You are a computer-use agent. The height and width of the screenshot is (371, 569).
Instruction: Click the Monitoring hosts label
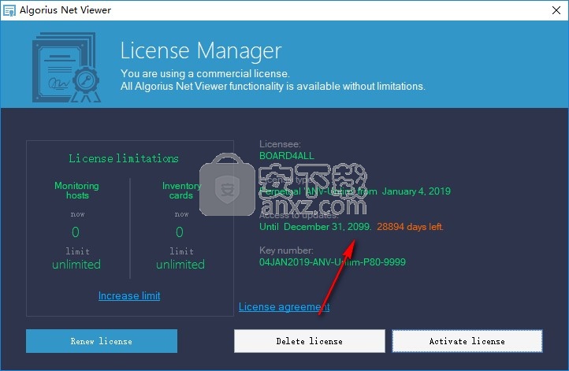(x=77, y=191)
